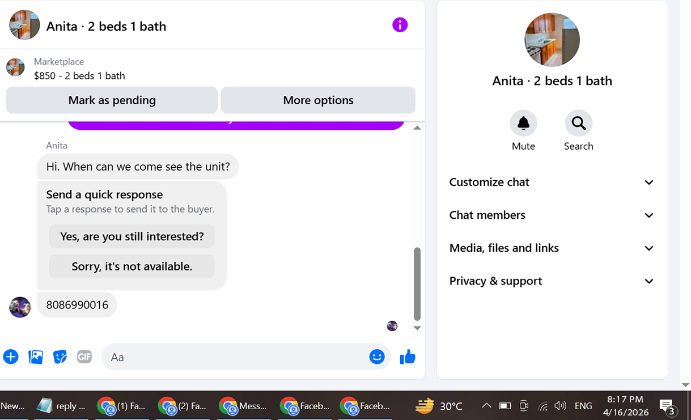Open the GIF picker
The width and height of the screenshot is (691, 420).
coord(84,357)
